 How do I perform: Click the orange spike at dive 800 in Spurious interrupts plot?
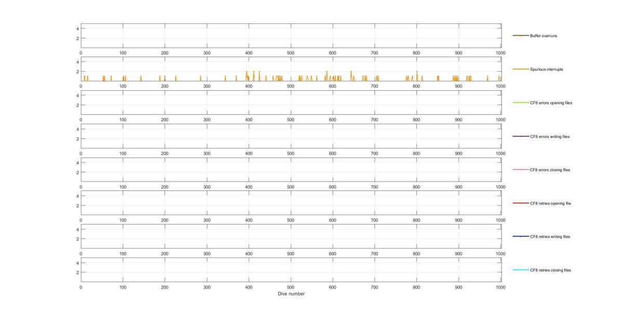coord(417,76)
